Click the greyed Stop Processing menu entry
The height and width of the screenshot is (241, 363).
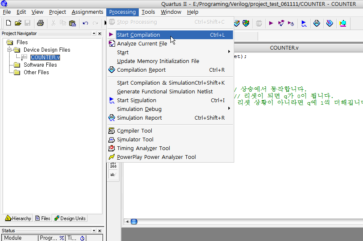pyautogui.click(x=170, y=22)
